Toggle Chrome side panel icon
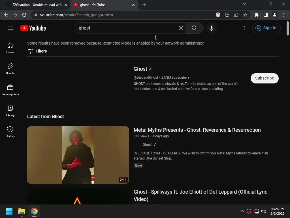Image resolution: width=290 pixels, height=218 pixels. (x=266, y=15)
